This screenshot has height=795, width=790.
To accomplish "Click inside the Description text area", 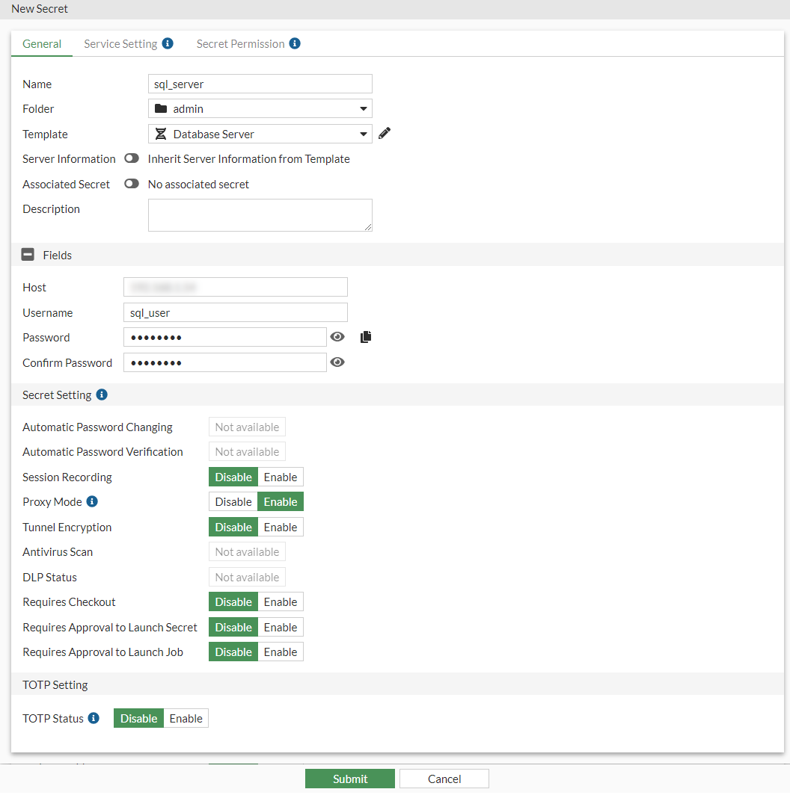I will point(260,215).
